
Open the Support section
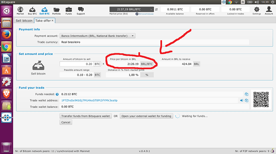coord(81,11)
